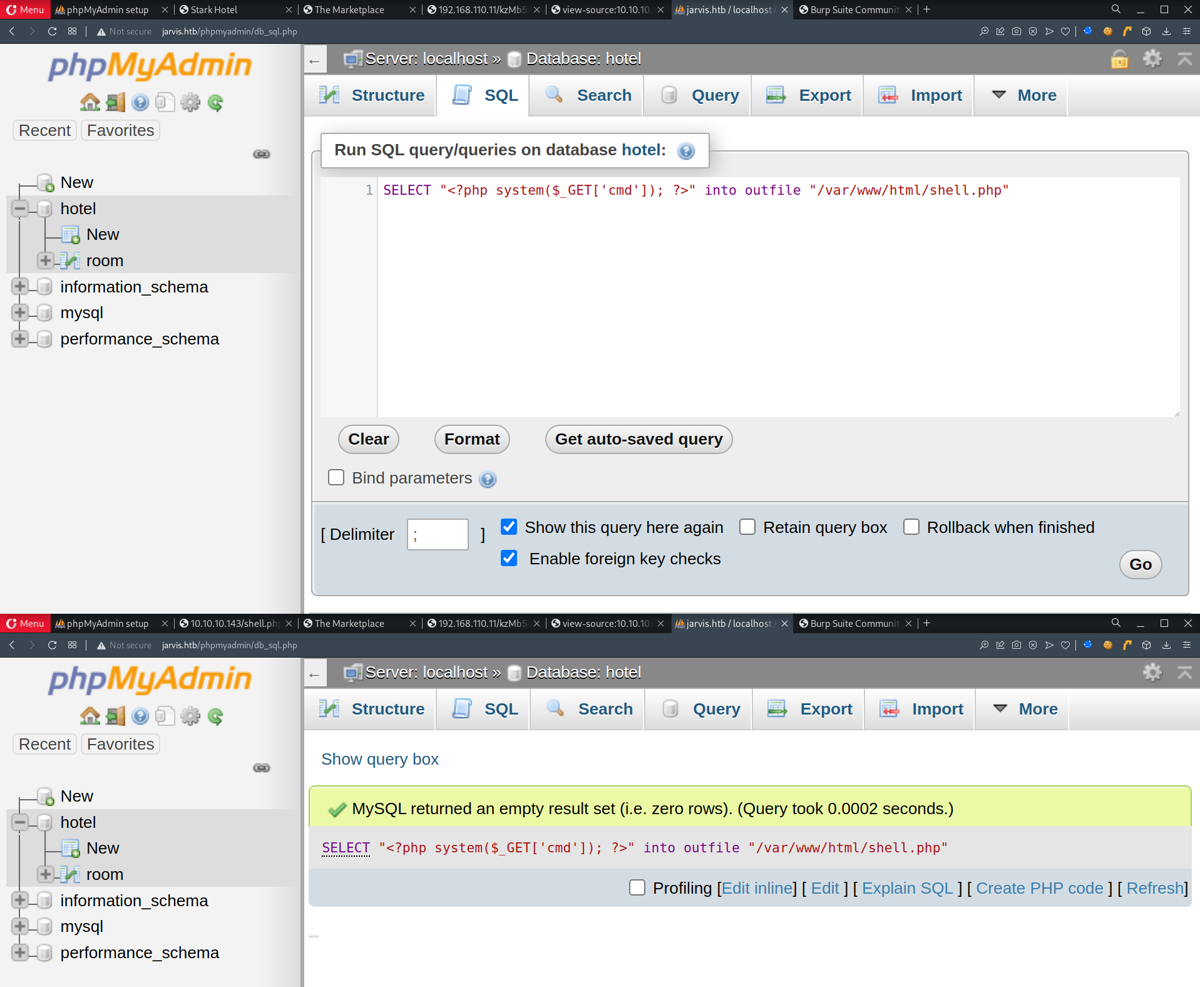Open Import tab in query result window
1200x987 pixels.
pyautogui.click(x=920, y=709)
